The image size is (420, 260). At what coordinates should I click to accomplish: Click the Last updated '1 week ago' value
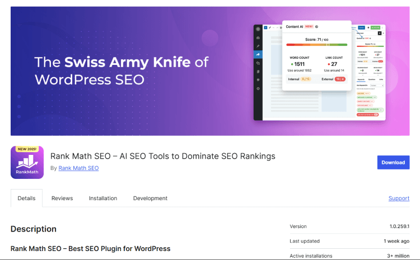pos(396,241)
